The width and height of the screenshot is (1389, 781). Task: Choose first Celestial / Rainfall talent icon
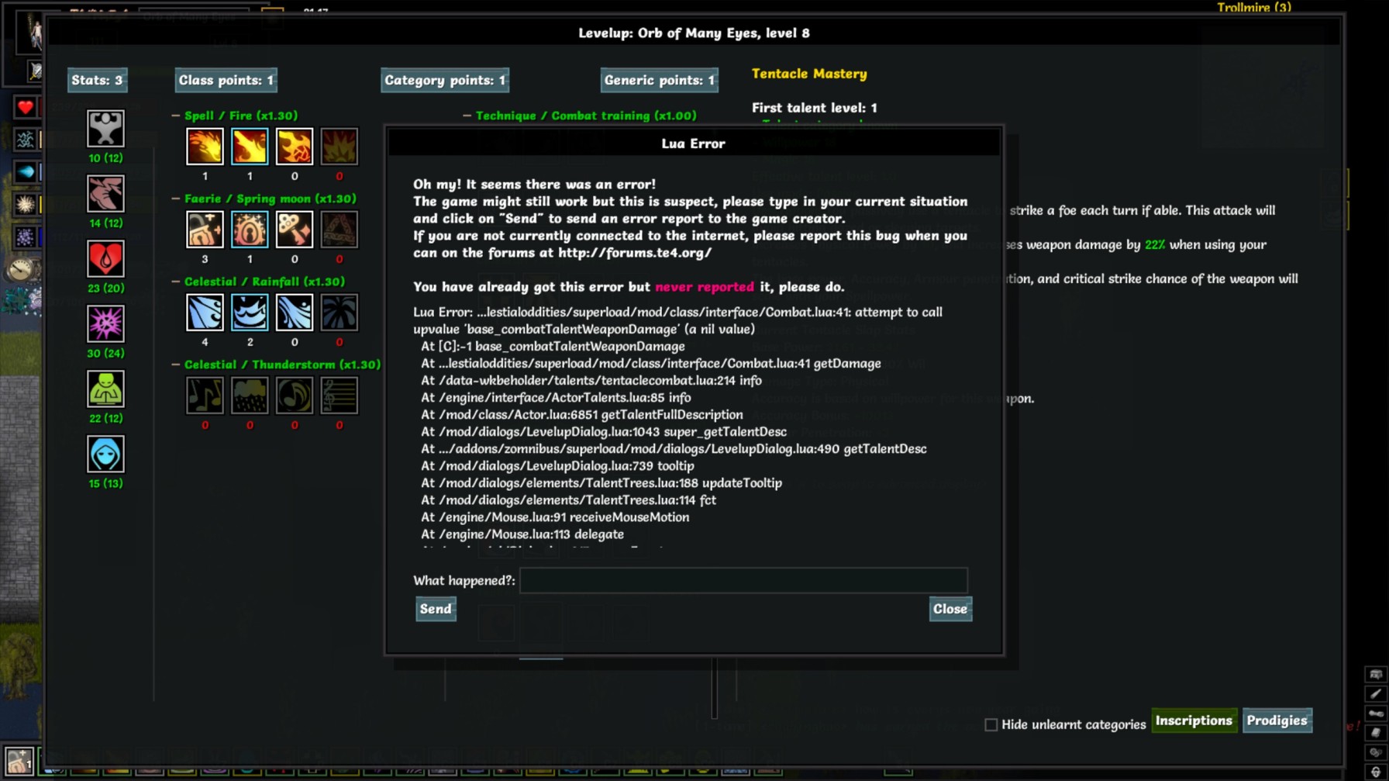pos(205,313)
